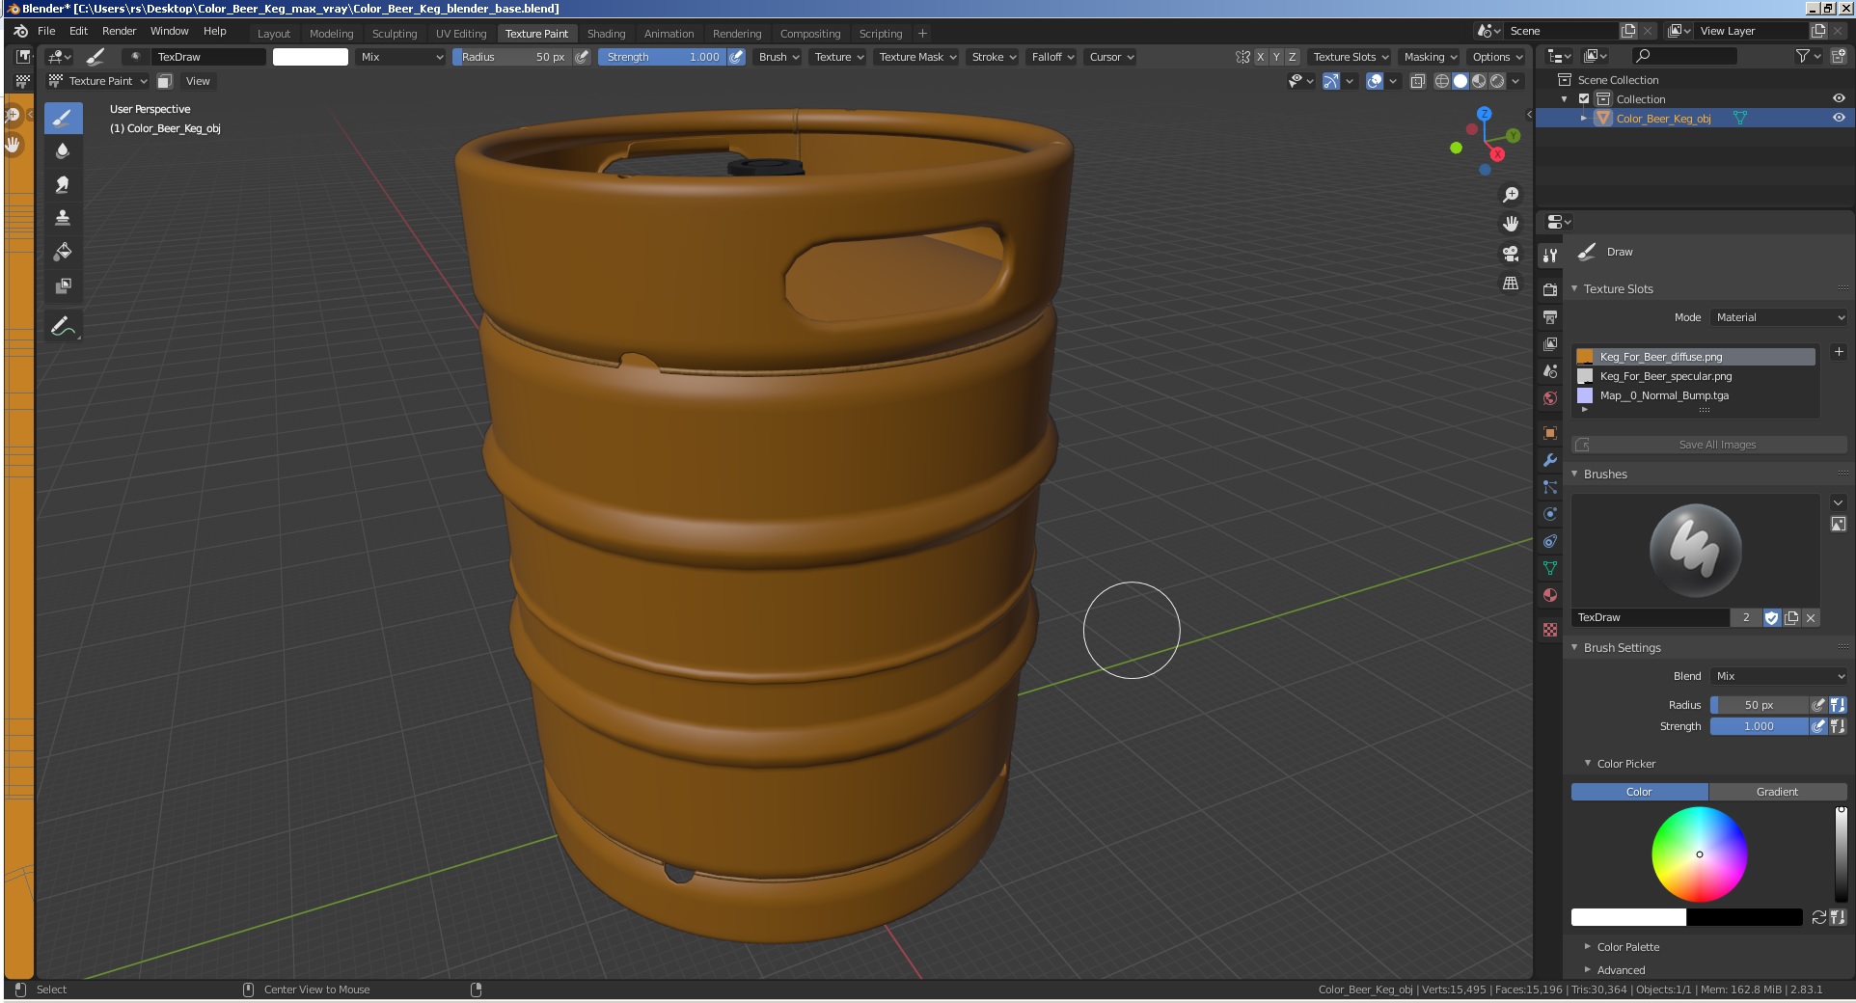The height and width of the screenshot is (1003, 1856).
Task: Switch to rendered viewport shading
Action: [1497, 81]
